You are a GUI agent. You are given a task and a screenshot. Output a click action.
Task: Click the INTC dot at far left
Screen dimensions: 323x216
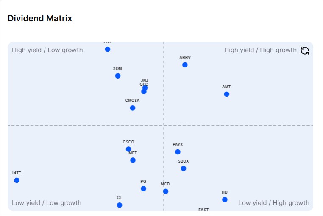coord(17,180)
